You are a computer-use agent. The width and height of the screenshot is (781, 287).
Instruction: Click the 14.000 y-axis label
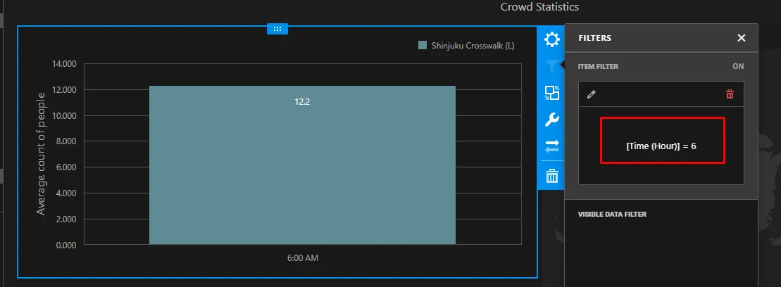pos(64,64)
